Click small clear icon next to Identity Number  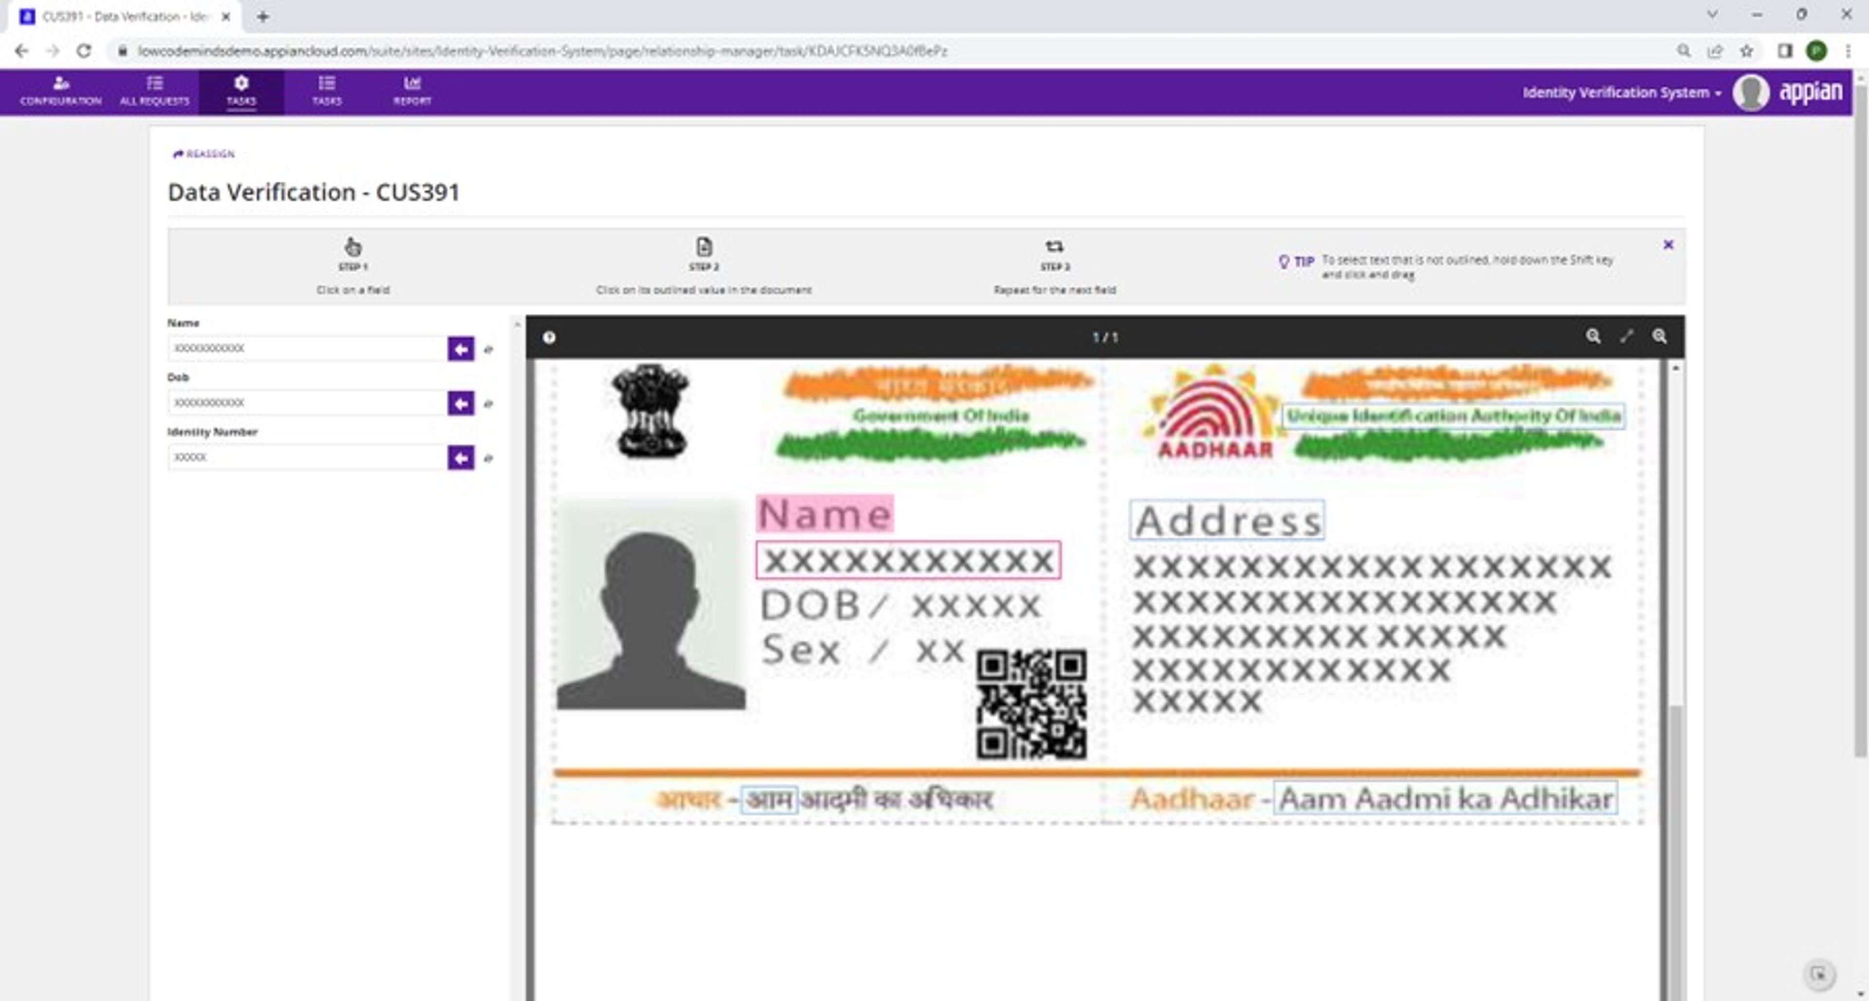tap(488, 458)
